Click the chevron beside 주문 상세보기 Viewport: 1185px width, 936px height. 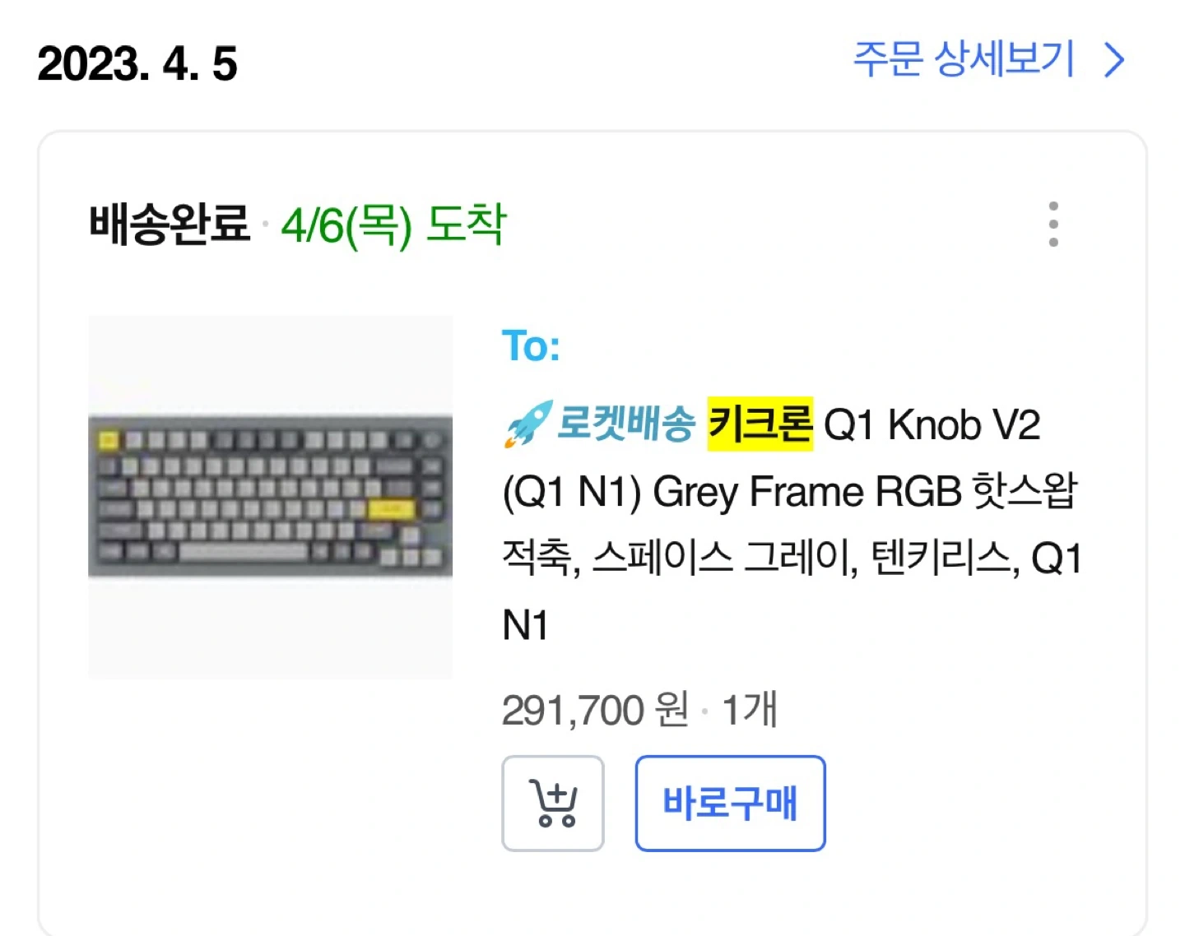coord(1114,61)
